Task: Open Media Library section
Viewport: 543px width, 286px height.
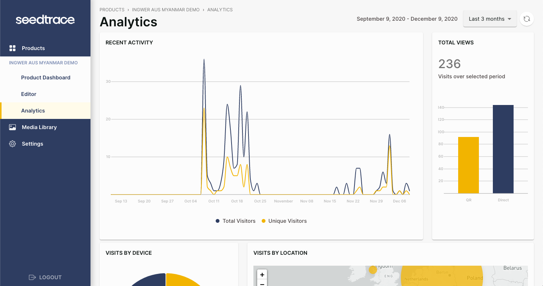Action: point(45,127)
